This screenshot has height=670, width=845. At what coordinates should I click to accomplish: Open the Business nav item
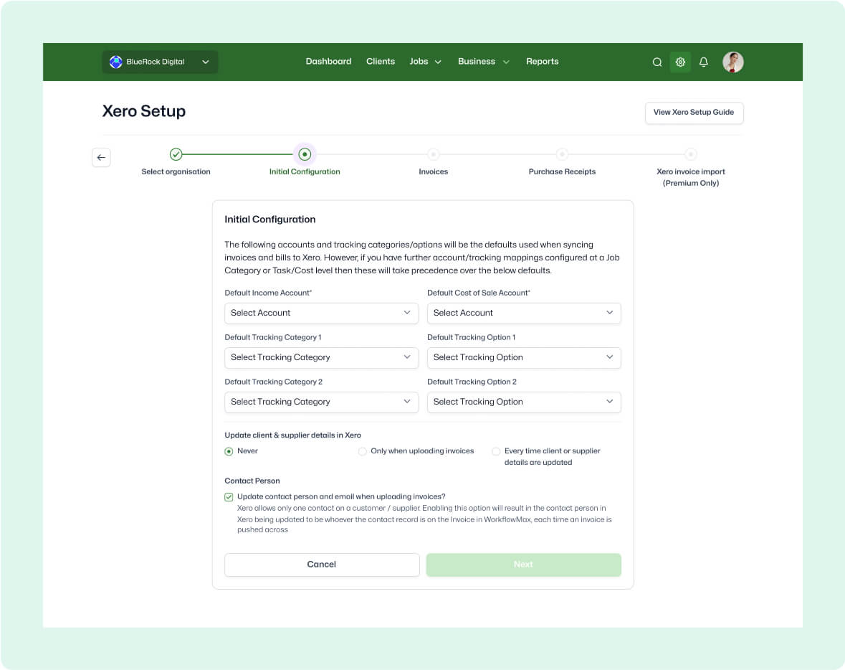477,62
